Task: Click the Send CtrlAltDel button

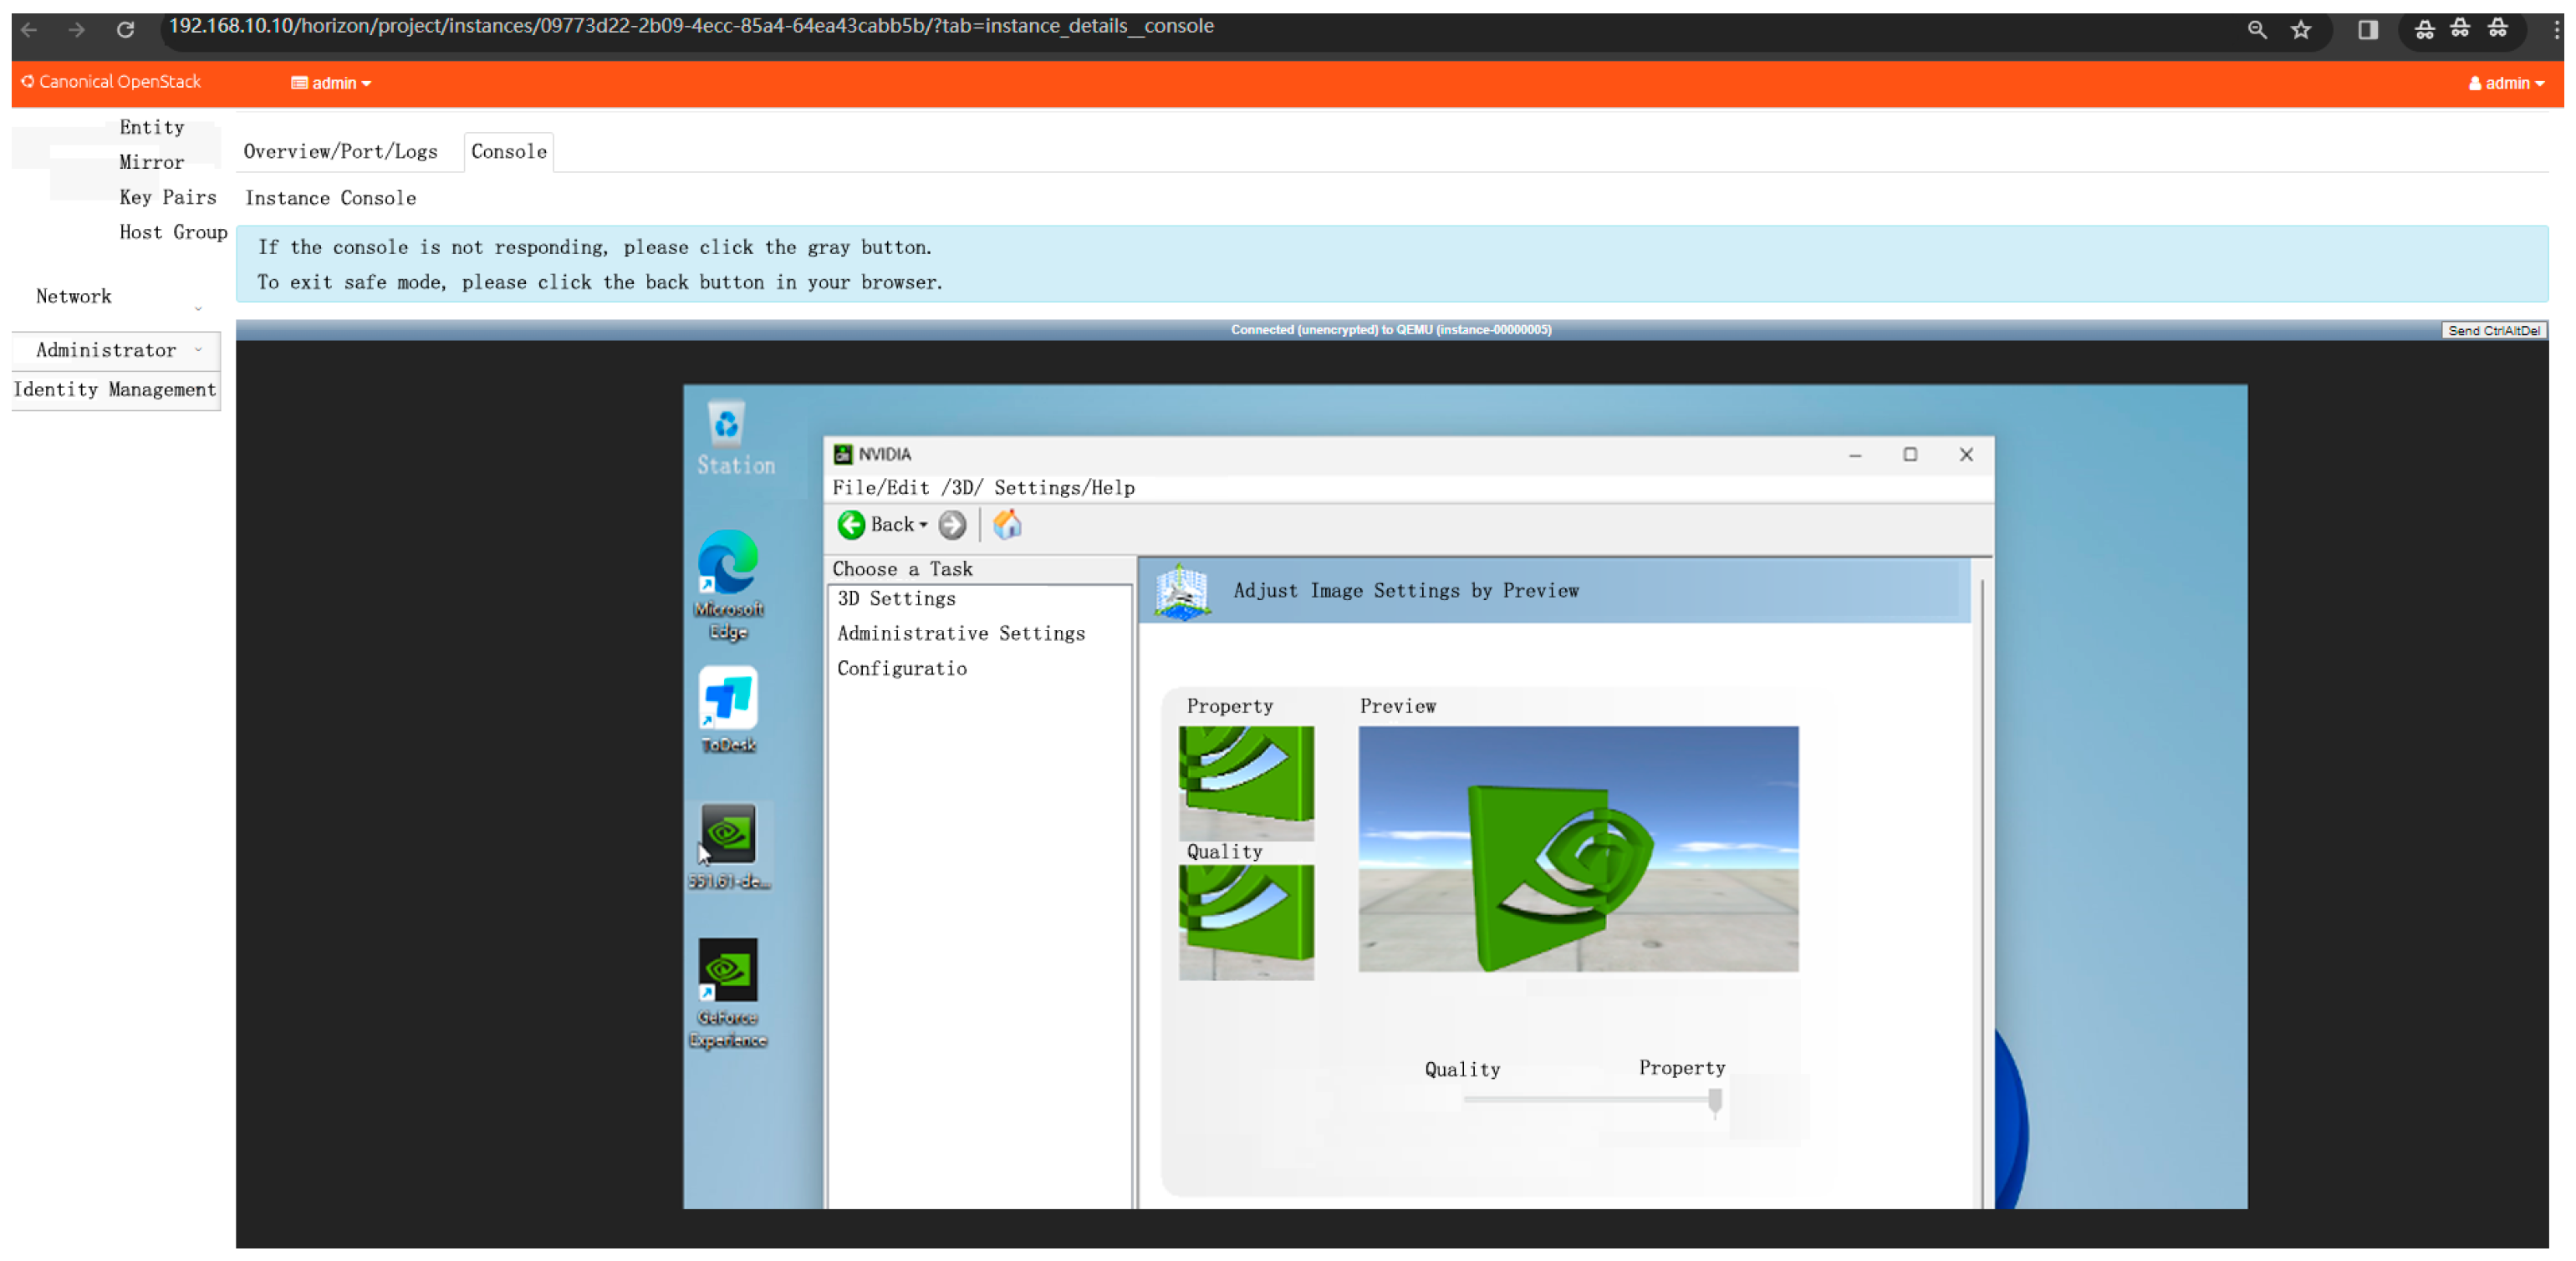Action: (x=2493, y=330)
